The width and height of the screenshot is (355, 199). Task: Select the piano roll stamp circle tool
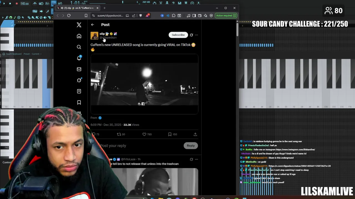click(x=19, y=18)
